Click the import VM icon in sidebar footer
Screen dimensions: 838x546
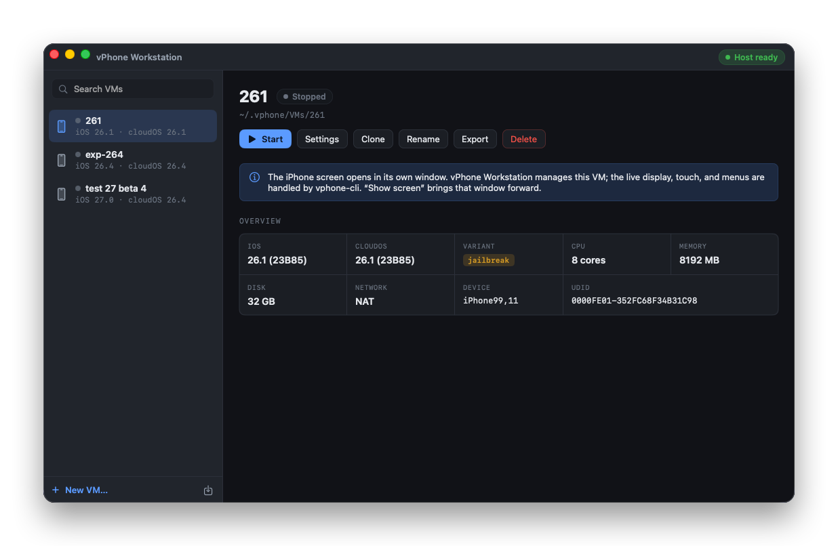click(x=208, y=490)
